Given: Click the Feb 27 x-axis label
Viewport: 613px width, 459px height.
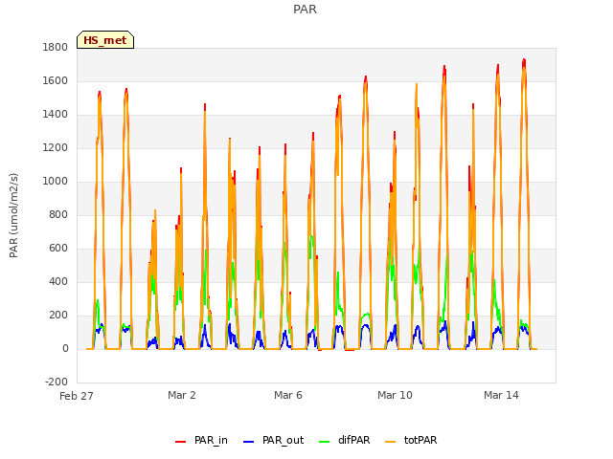Looking at the screenshot, I should 77,396.
